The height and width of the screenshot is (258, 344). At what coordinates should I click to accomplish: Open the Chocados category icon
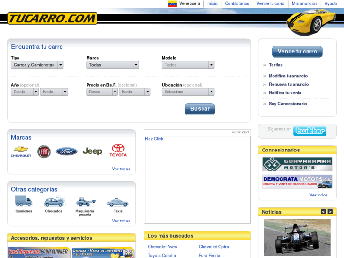point(54,201)
